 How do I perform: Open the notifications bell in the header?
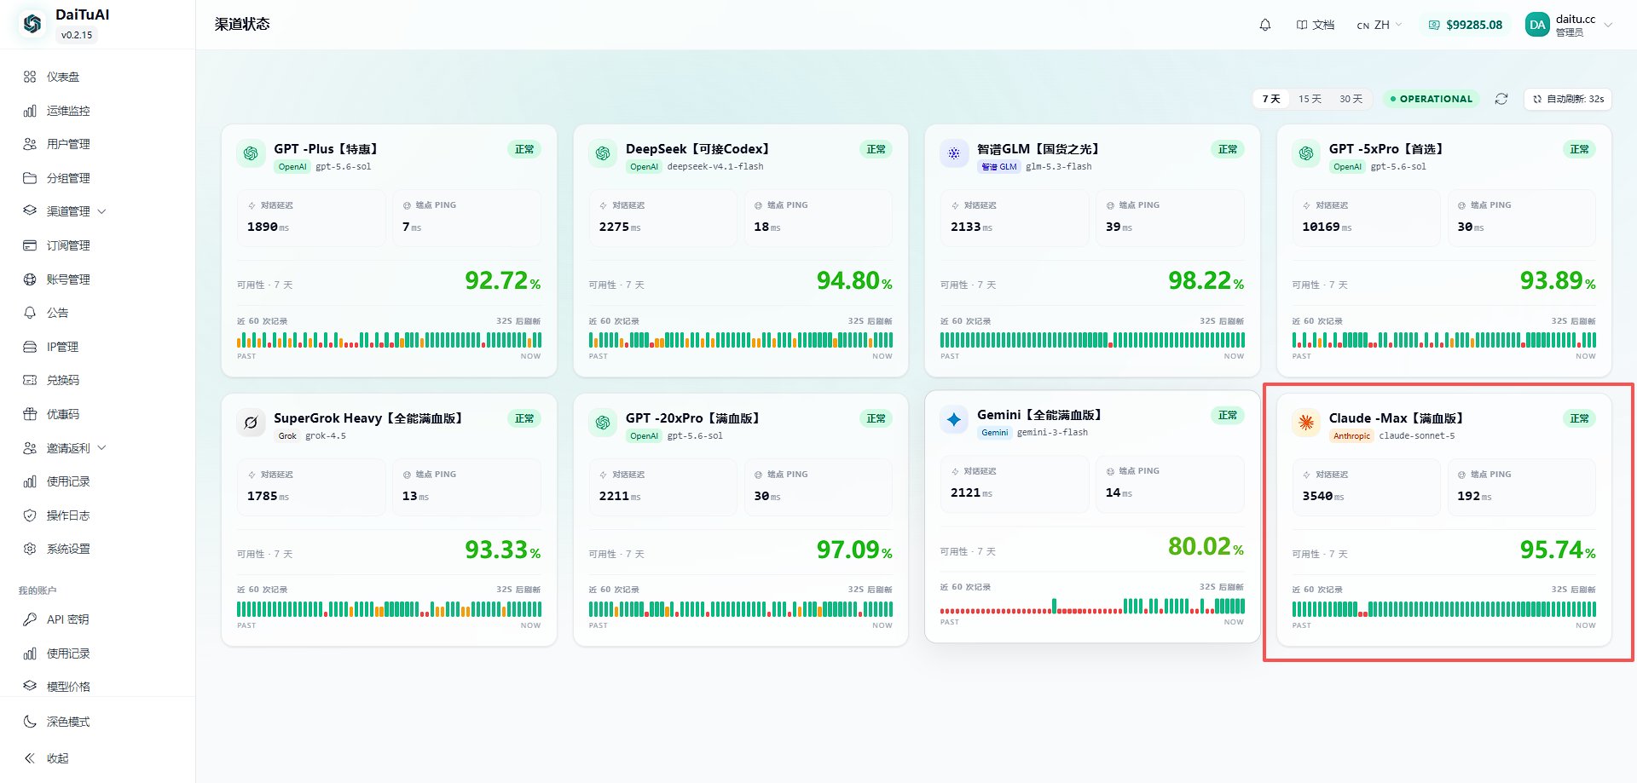coord(1265,25)
